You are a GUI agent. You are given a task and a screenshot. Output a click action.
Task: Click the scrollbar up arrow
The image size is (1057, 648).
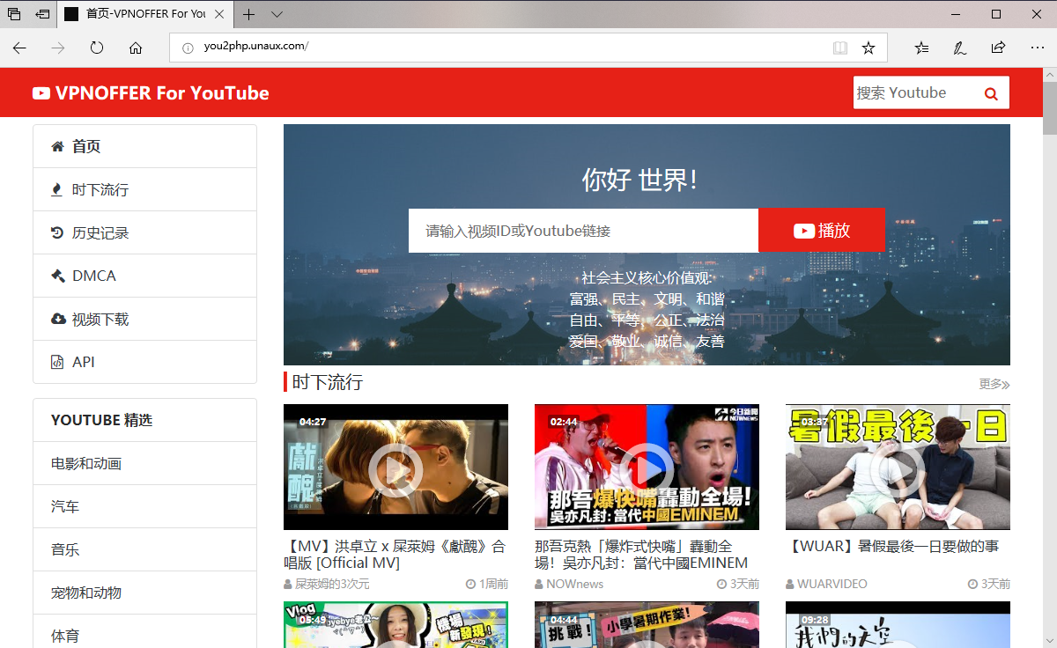[x=1049, y=75]
